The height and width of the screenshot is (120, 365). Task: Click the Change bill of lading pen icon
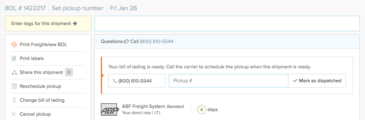(14, 100)
